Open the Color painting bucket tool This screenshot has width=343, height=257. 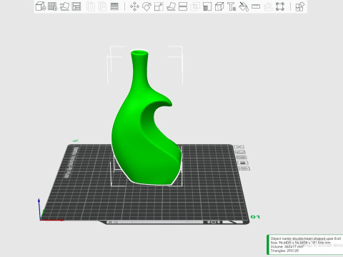point(244,6)
